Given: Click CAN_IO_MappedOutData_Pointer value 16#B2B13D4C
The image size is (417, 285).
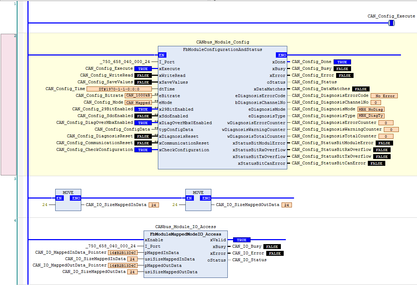Looking at the screenshot, I should click(x=123, y=265).
